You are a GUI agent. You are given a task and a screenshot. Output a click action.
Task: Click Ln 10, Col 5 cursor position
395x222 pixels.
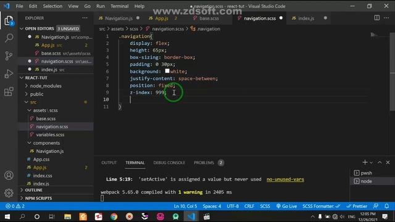(x=185, y=206)
